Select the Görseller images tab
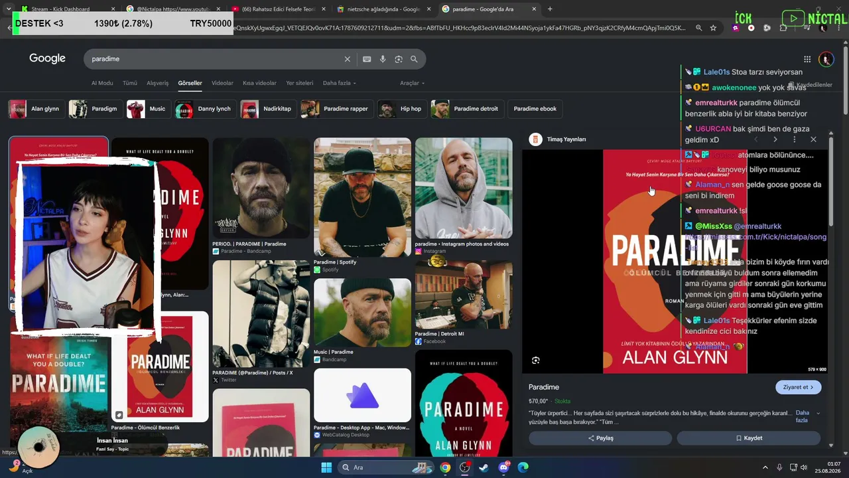 (x=190, y=83)
